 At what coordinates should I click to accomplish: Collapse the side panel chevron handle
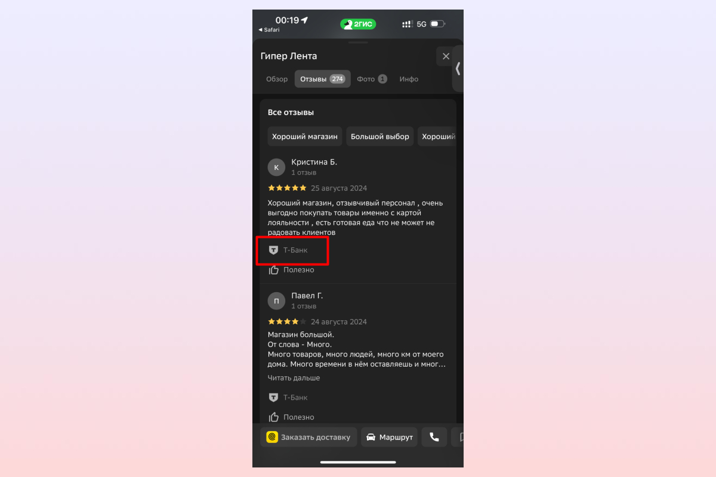458,69
